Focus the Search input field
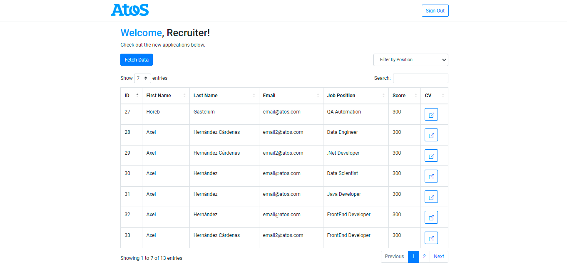567x269 pixels. pos(420,78)
